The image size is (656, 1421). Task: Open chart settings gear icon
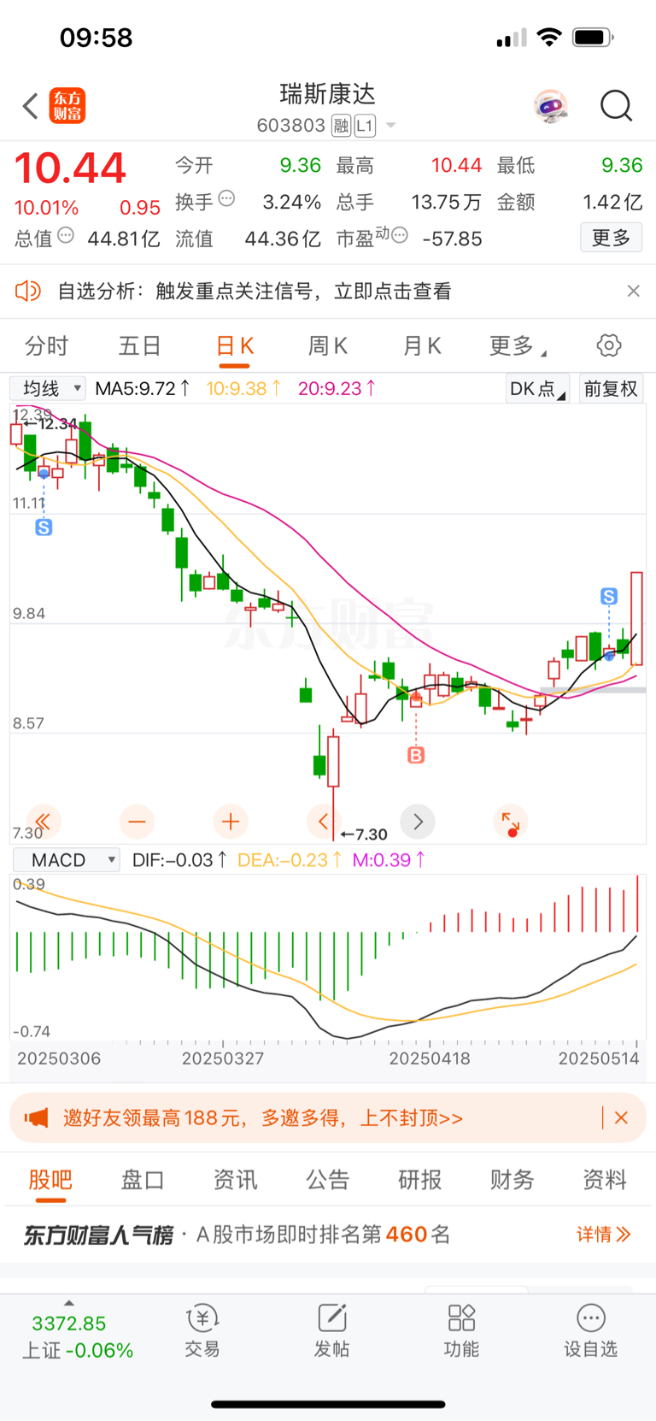(609, 345)
